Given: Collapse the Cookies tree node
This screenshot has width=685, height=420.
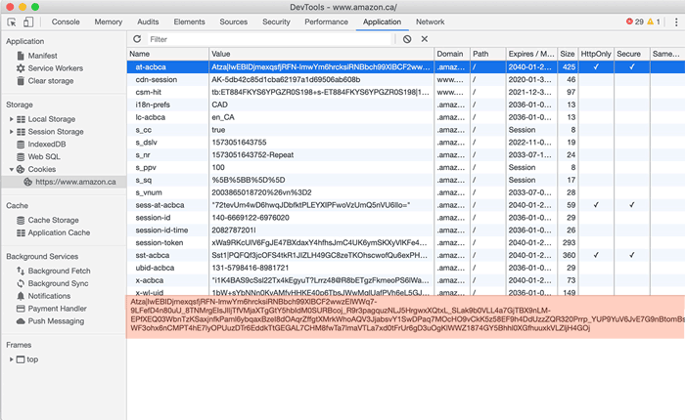Looking at the screenshot, I should click(11, 169).
